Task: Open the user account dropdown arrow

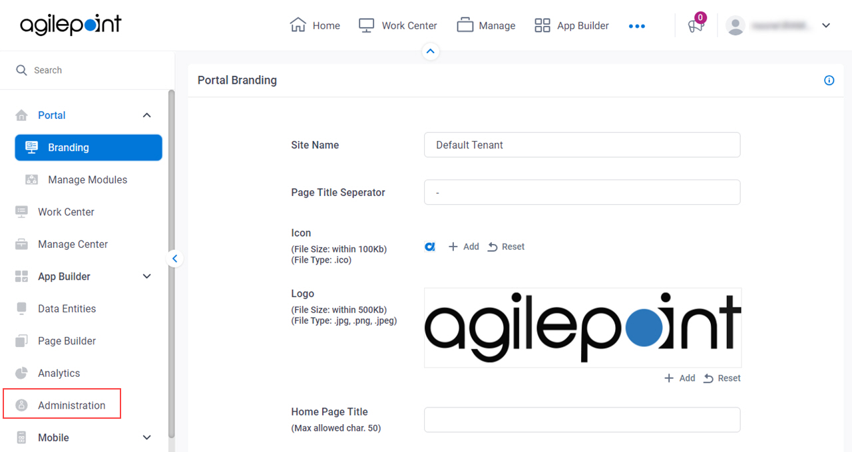Action: click(x=826, y=26)
